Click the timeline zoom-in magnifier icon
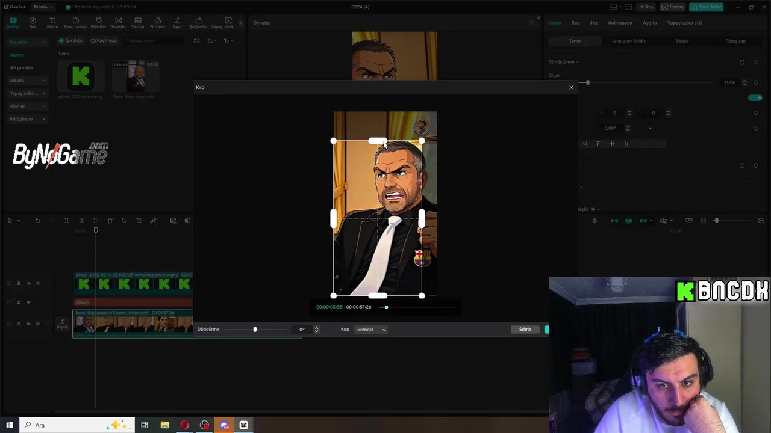This screenshot has height=433, width=771. 761,221
